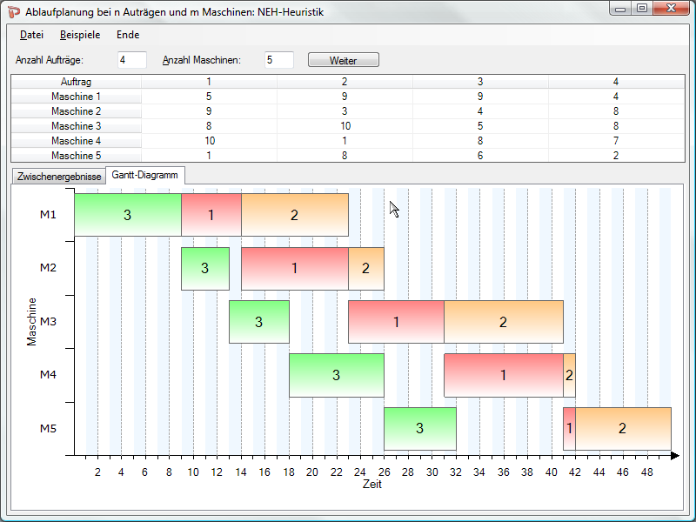Click the Auftrag header cell

77,82
